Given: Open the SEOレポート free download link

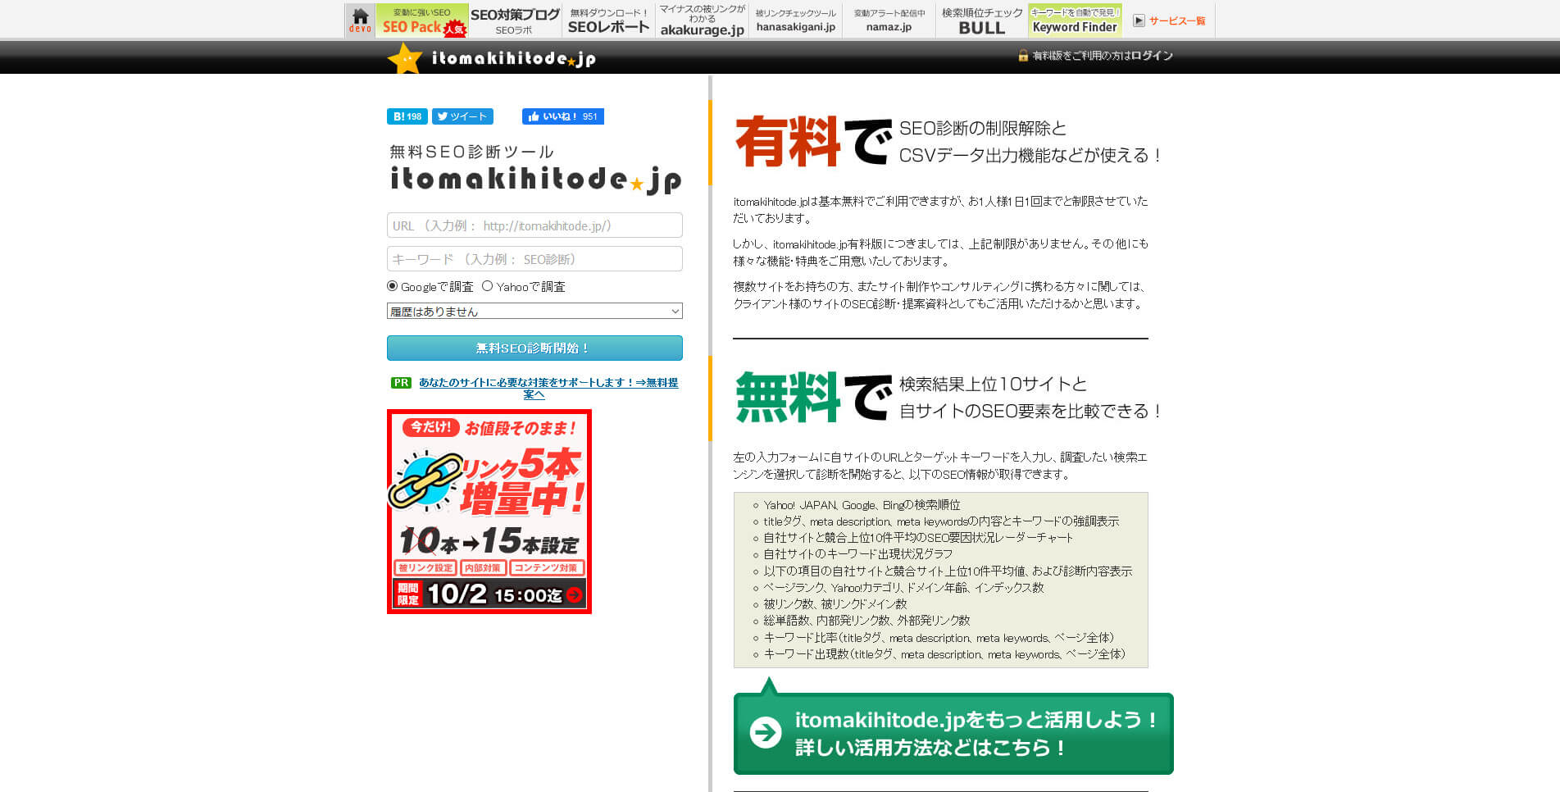Looking at the screenshot, I should tap(608, 20).
